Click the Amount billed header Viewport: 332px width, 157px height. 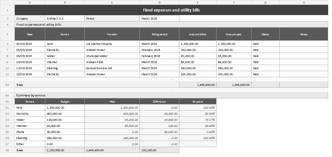point(198,34)
